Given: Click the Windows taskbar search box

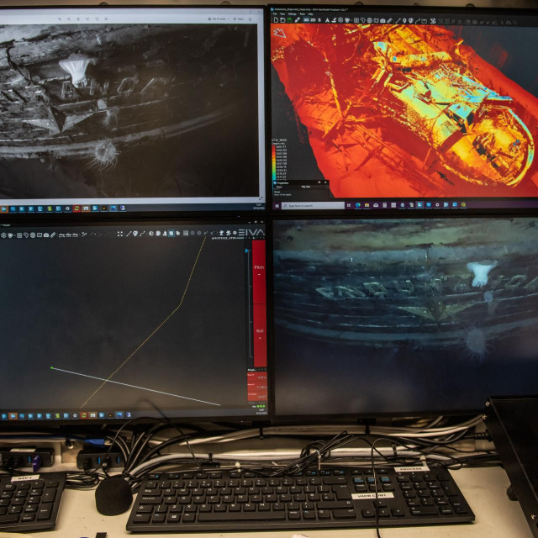Looking at the screenshot, I should 313,205.
